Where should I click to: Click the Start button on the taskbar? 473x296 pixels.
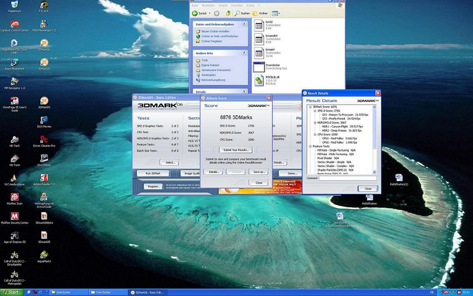tap(12, 292)
